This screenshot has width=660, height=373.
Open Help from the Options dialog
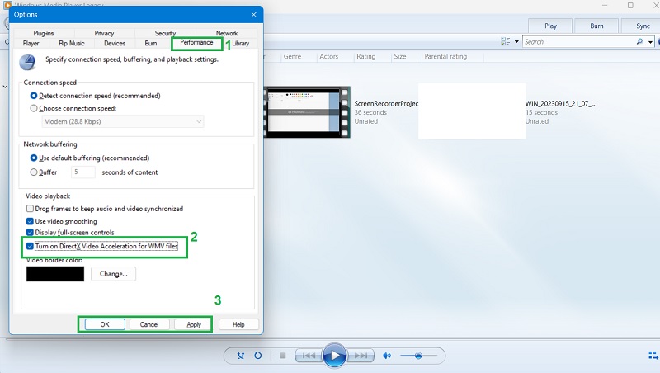[238, 324]
